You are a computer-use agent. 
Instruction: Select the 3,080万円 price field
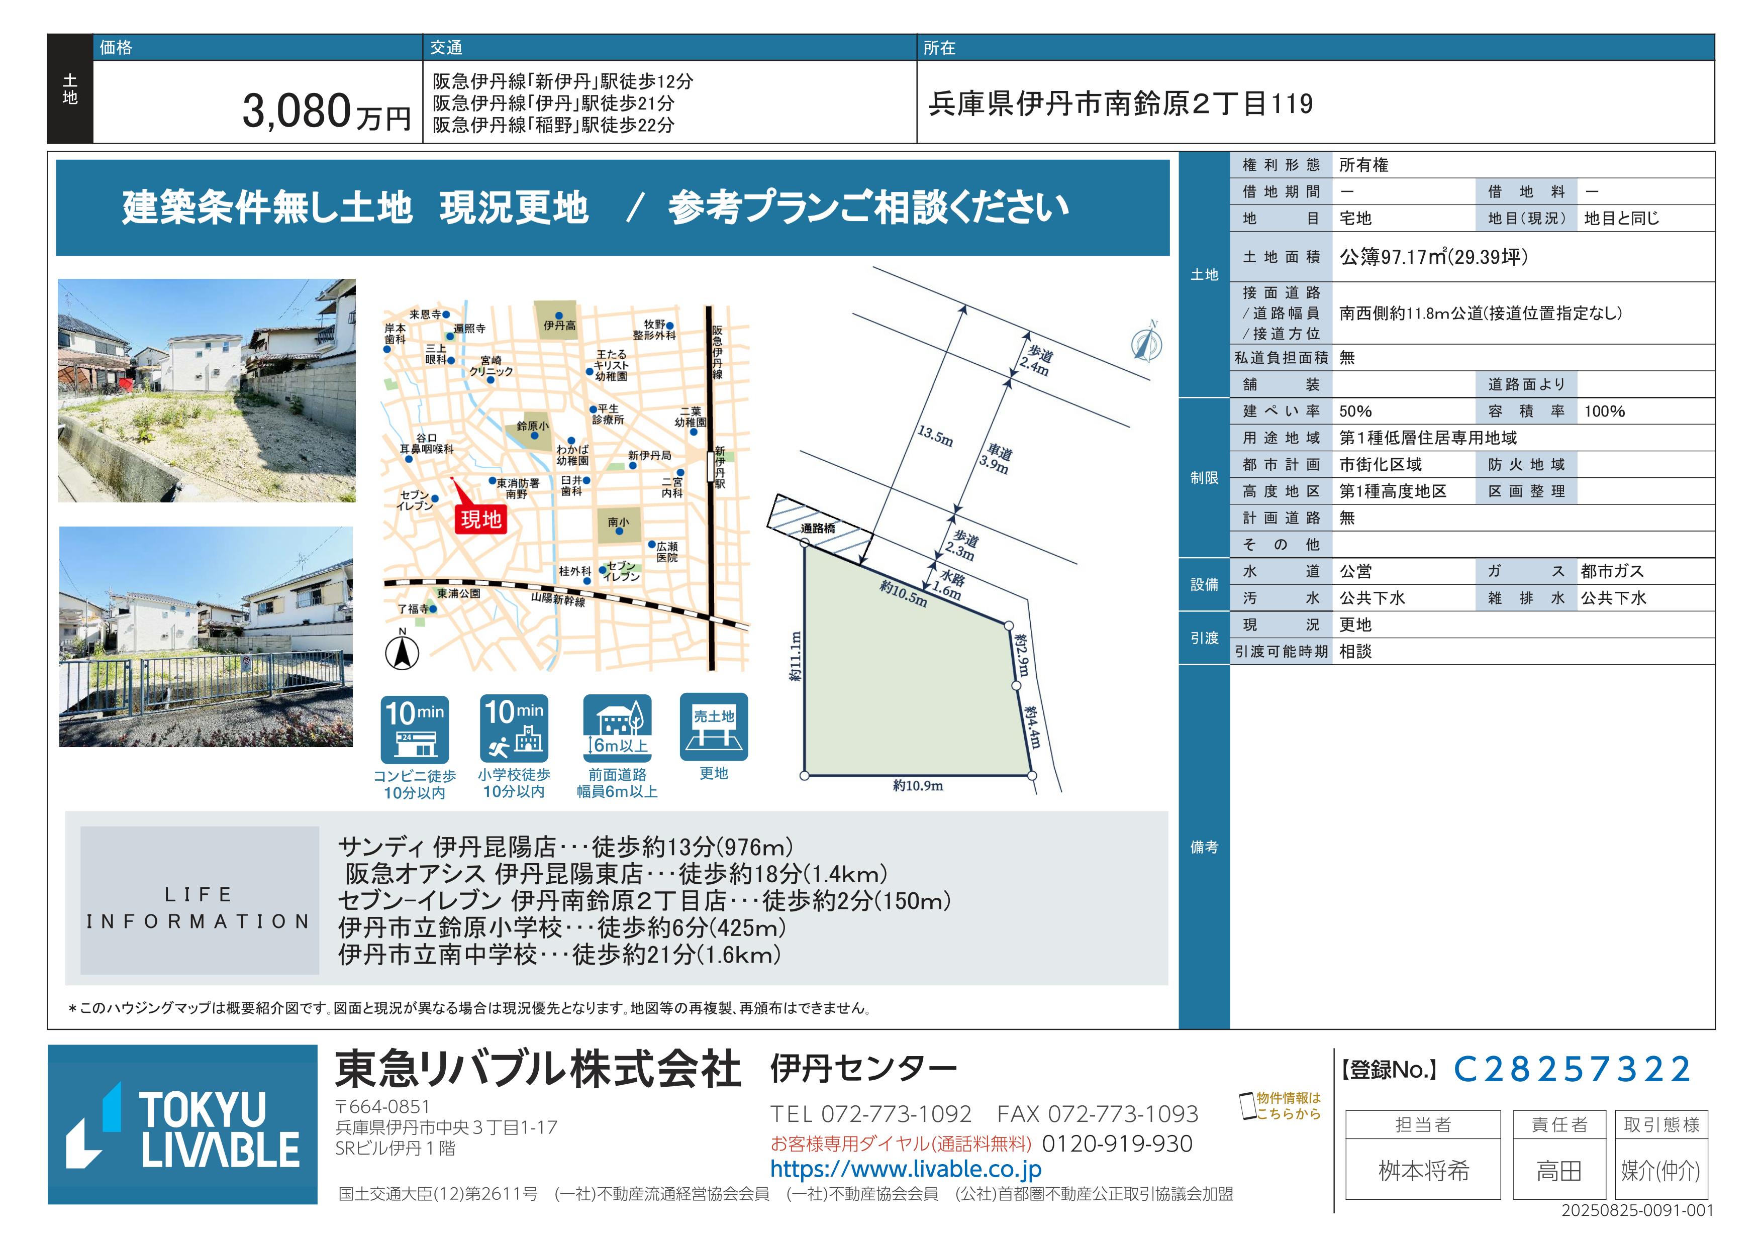tap(327, 112)
